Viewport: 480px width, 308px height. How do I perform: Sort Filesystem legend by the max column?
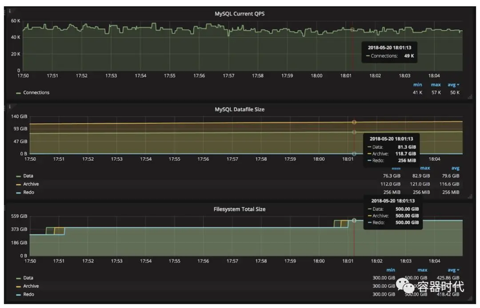point(423,270)
